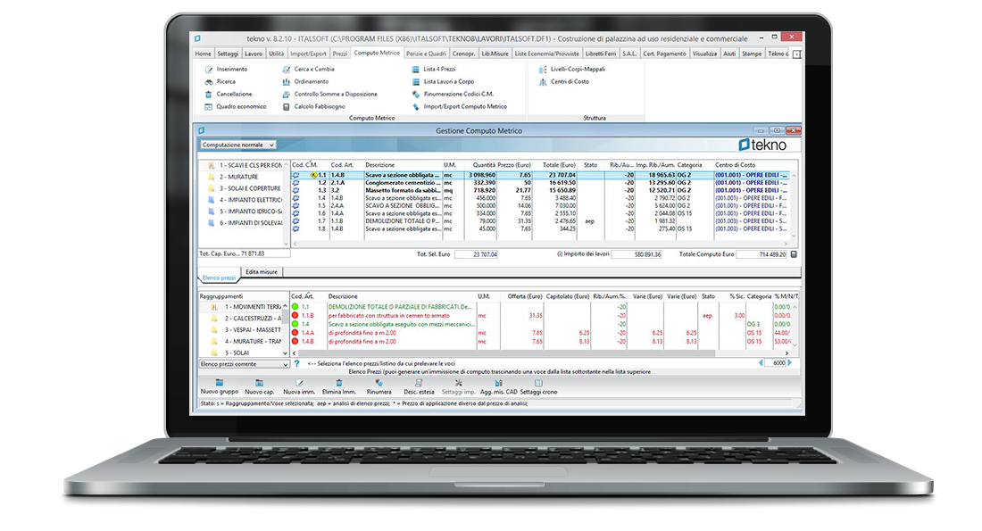Select computo row 1.7 DEMOLIZIONE TOTALE
The width and height of the screenshot is (982, 531).
pos(540,221)
